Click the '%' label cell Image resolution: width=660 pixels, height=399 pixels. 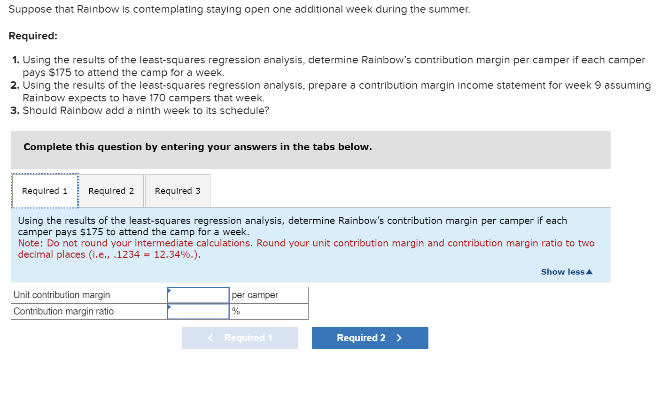pyautogui.click(x=235, y=311)
